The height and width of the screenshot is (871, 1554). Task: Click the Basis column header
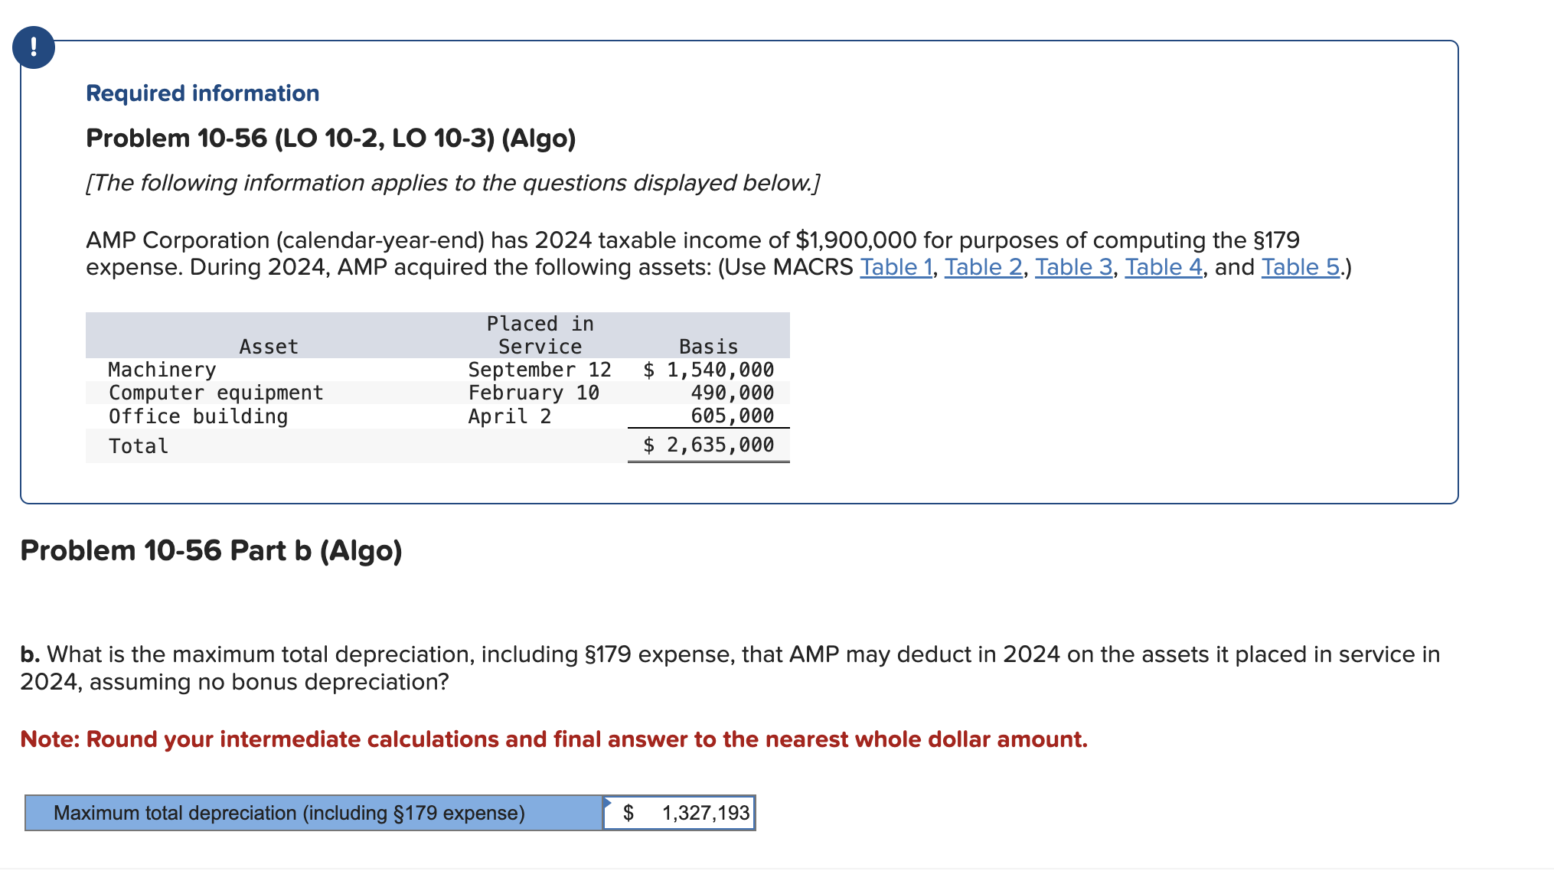pyautogui.click(x=708, y=347)
